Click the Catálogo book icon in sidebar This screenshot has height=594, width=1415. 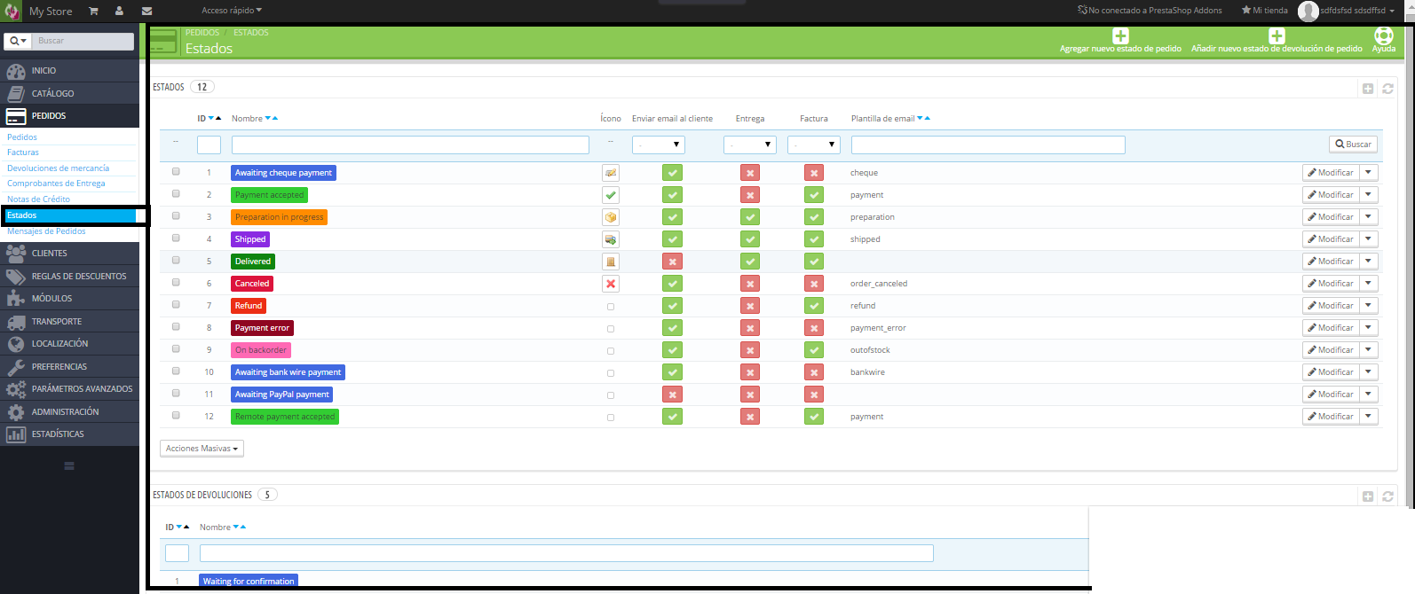click(x=16, y=94)
